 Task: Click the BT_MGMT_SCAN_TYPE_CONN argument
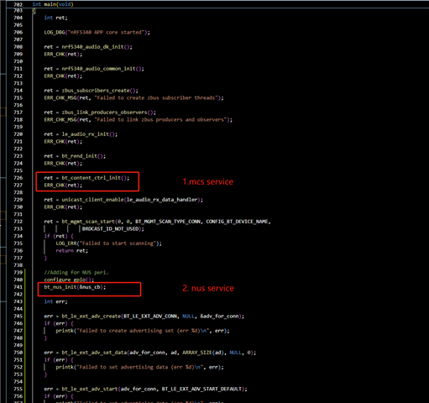tap(168, 222)
